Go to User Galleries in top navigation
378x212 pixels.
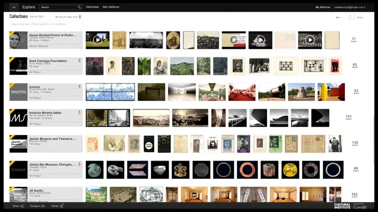[111, 7]
